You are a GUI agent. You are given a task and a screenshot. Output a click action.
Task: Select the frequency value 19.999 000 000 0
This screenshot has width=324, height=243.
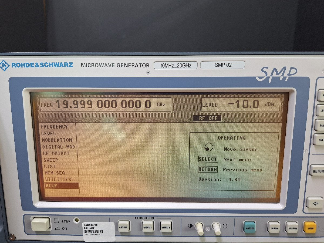(x=103, y=104)
